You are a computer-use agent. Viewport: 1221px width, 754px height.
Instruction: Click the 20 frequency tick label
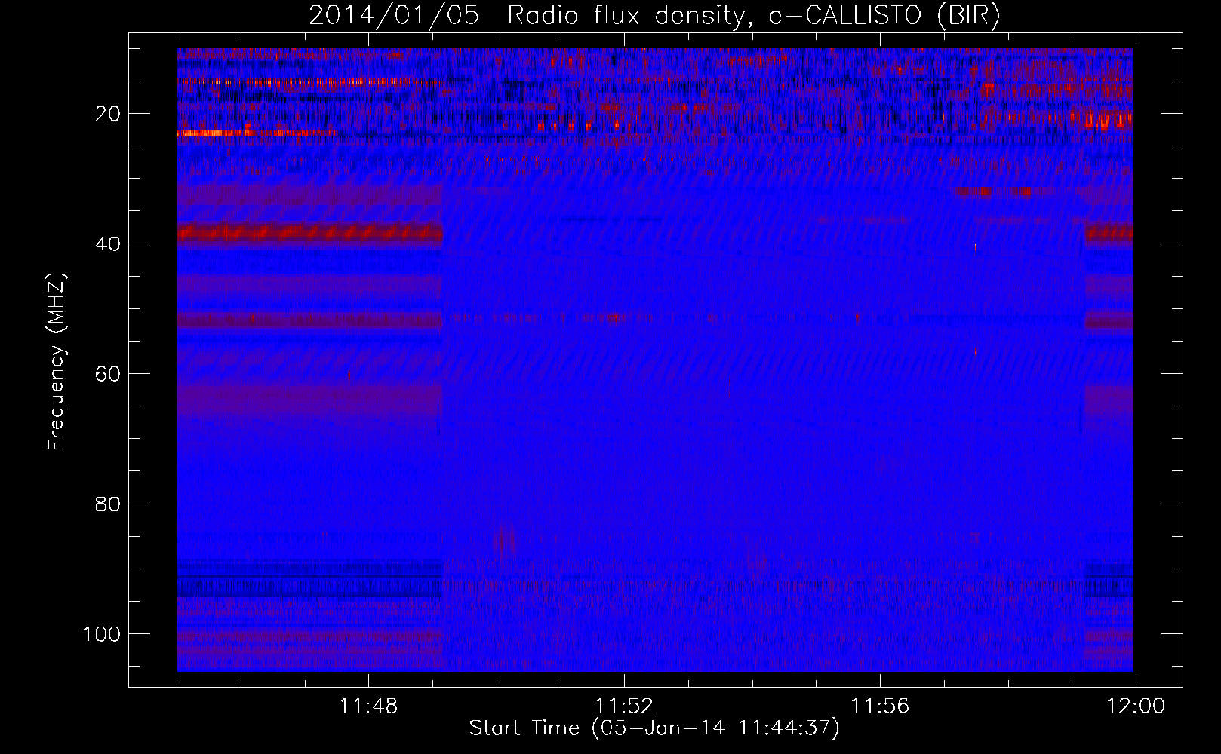(x=108, y=114)
